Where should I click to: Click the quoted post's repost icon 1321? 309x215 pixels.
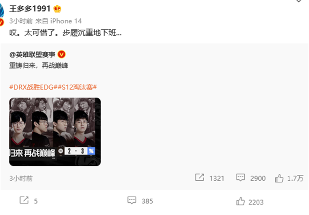click(x=199, y=177)
